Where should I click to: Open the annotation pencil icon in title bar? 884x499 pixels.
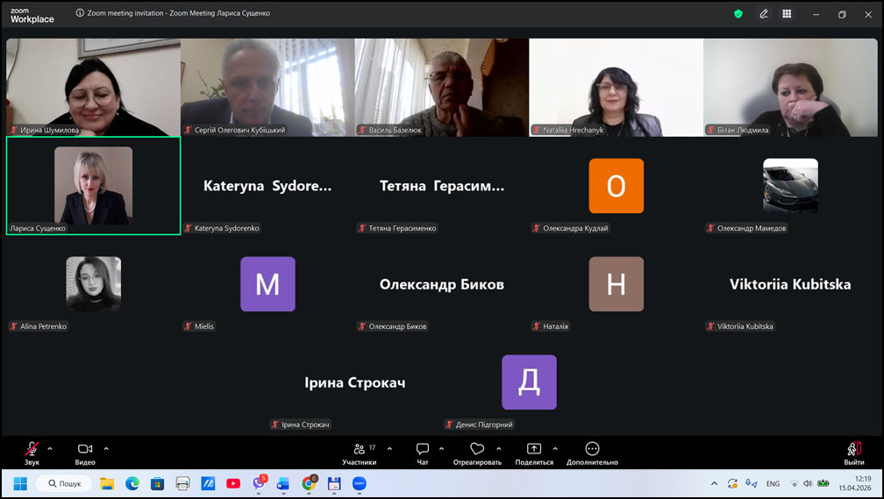(763, 14)
